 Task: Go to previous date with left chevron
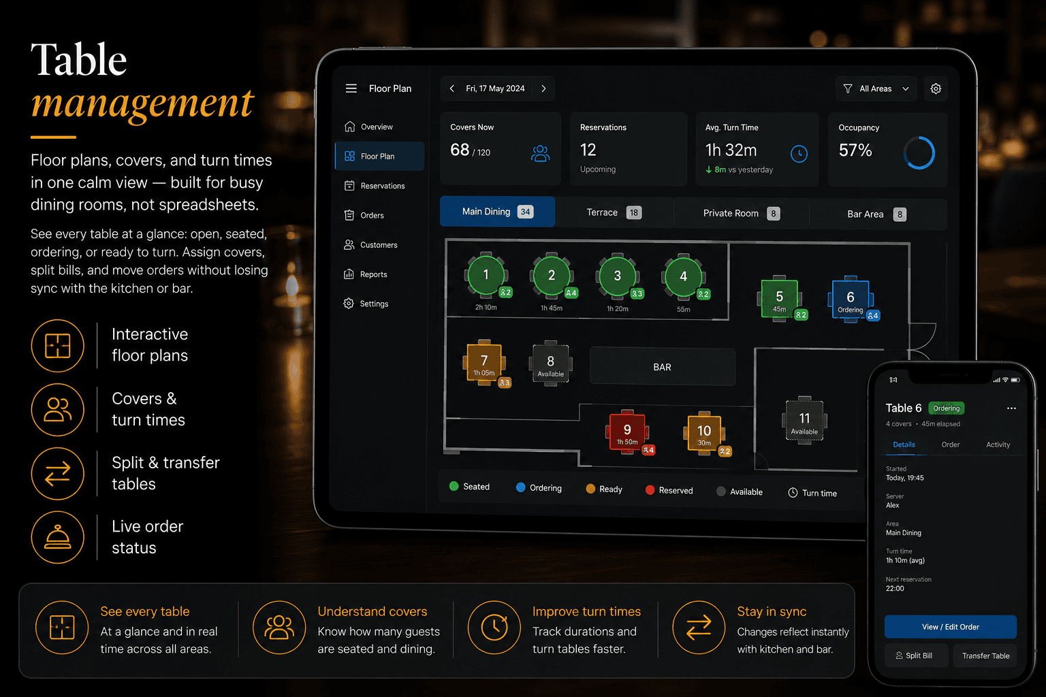coord(452,88)
